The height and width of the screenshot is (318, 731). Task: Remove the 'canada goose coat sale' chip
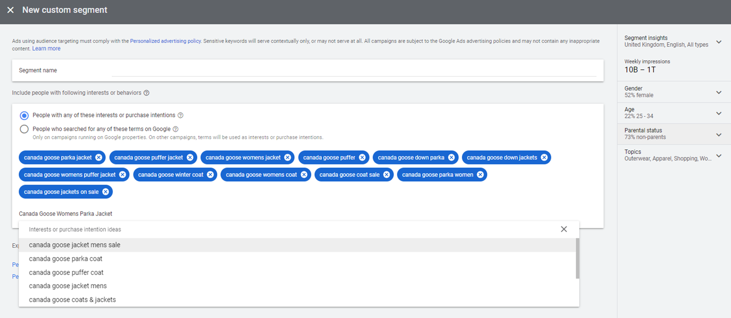[386, 175]
